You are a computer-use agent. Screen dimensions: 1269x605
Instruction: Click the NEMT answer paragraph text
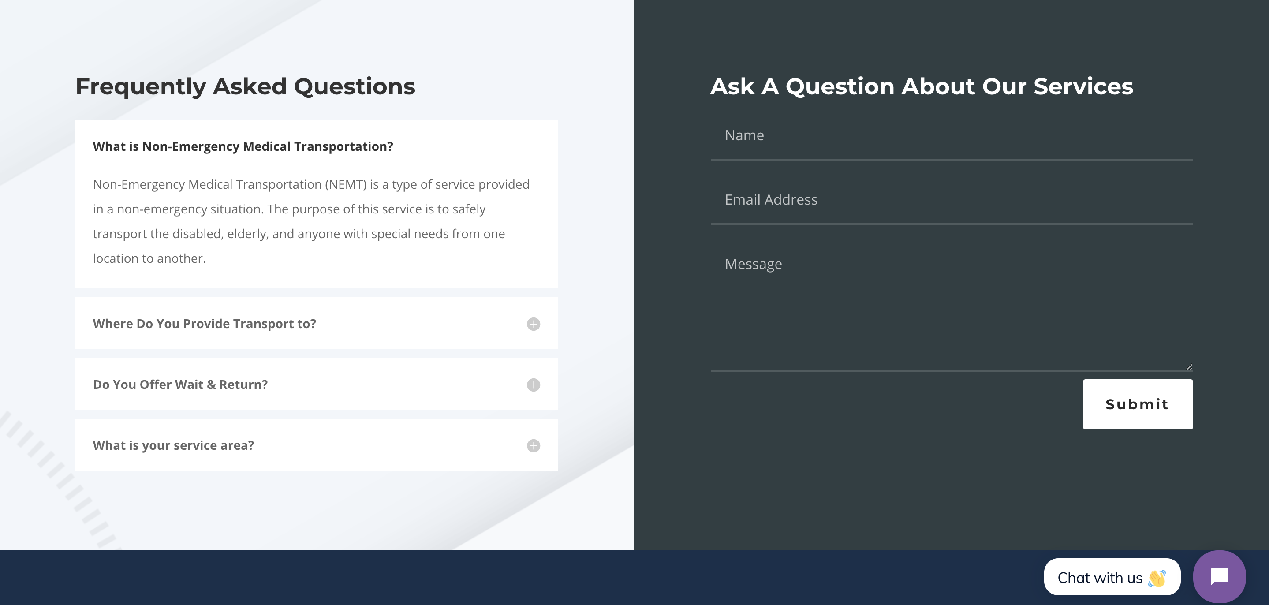311,221
